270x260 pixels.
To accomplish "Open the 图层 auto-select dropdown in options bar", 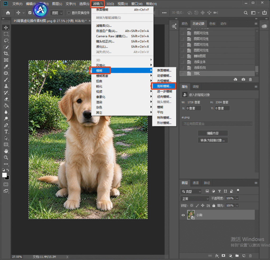I will click(x=57, y=13).
